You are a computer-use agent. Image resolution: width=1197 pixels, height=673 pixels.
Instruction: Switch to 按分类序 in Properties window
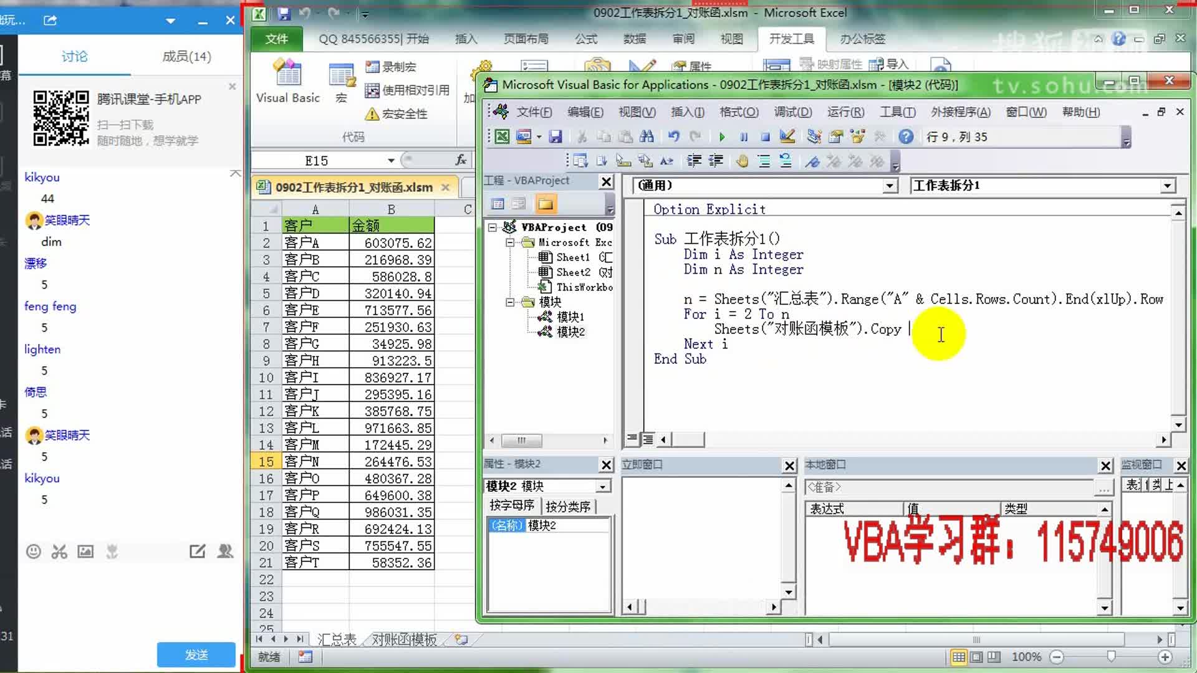[568, 506]
